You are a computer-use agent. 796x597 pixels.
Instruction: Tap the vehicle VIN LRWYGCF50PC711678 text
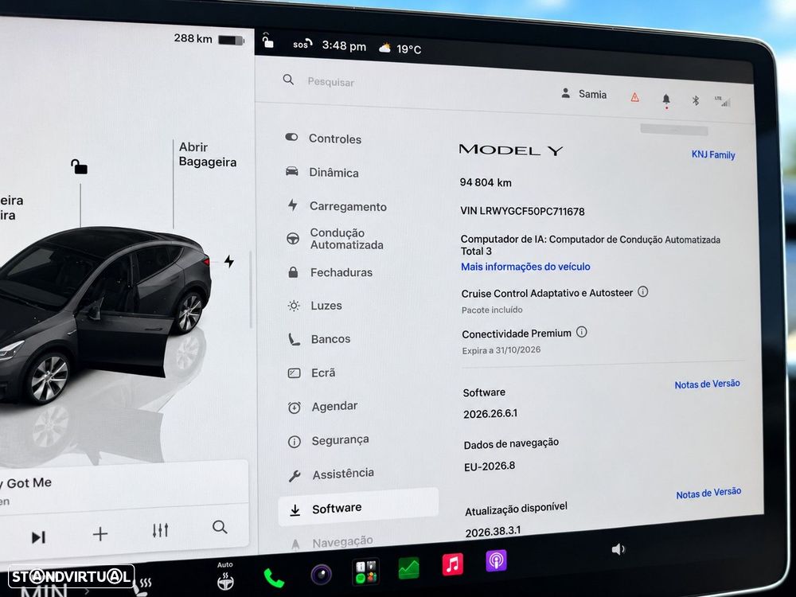[522, 211]
